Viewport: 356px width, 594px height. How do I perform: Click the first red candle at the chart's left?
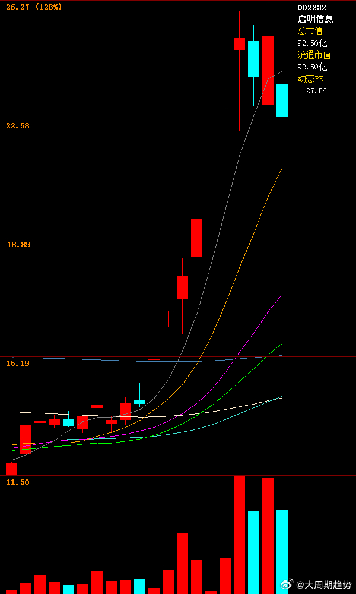pyautogui.click(x=11, y=469)
